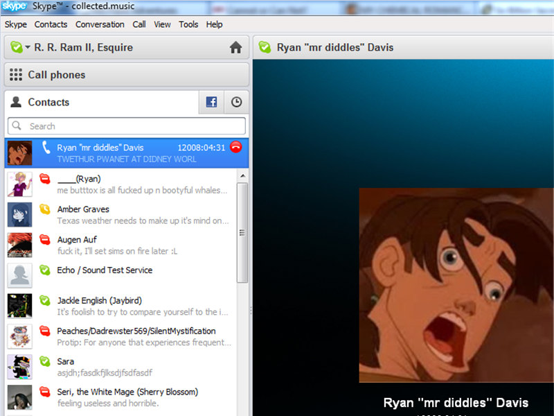Open the Tools menu
The image size is (554, 416).
click(x=188, y=24)
